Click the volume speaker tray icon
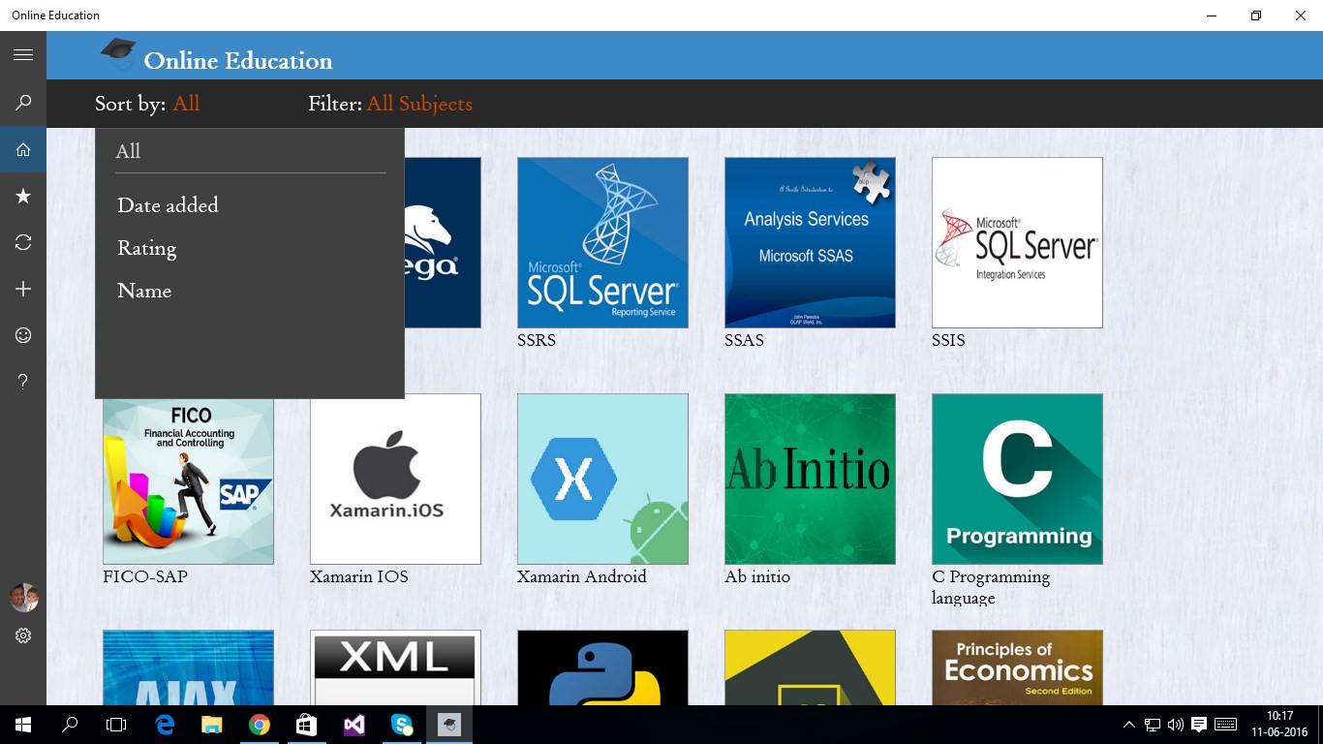This screenshot has height=744, width=1323. point(1176,725)
